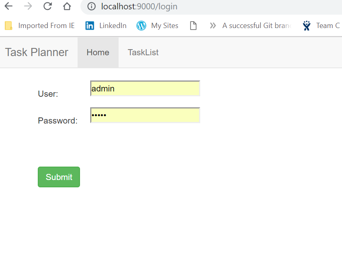Screen dimensions: 342x256
Task: Click the Password label text
Action: click(x=58, y=121)
